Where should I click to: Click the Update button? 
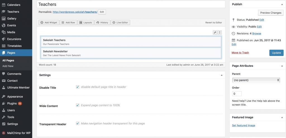(276, 53)
